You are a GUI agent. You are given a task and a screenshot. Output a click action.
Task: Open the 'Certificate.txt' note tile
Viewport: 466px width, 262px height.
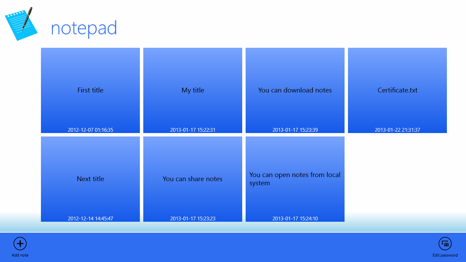[397, 90]
